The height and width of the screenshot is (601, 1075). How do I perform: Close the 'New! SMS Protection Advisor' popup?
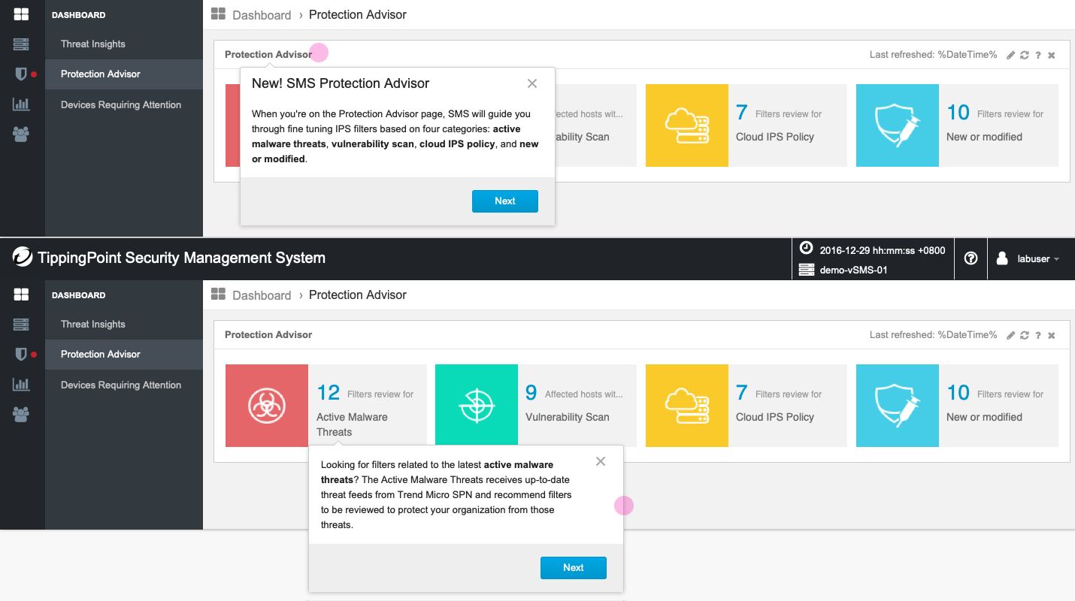pos(532,83)
